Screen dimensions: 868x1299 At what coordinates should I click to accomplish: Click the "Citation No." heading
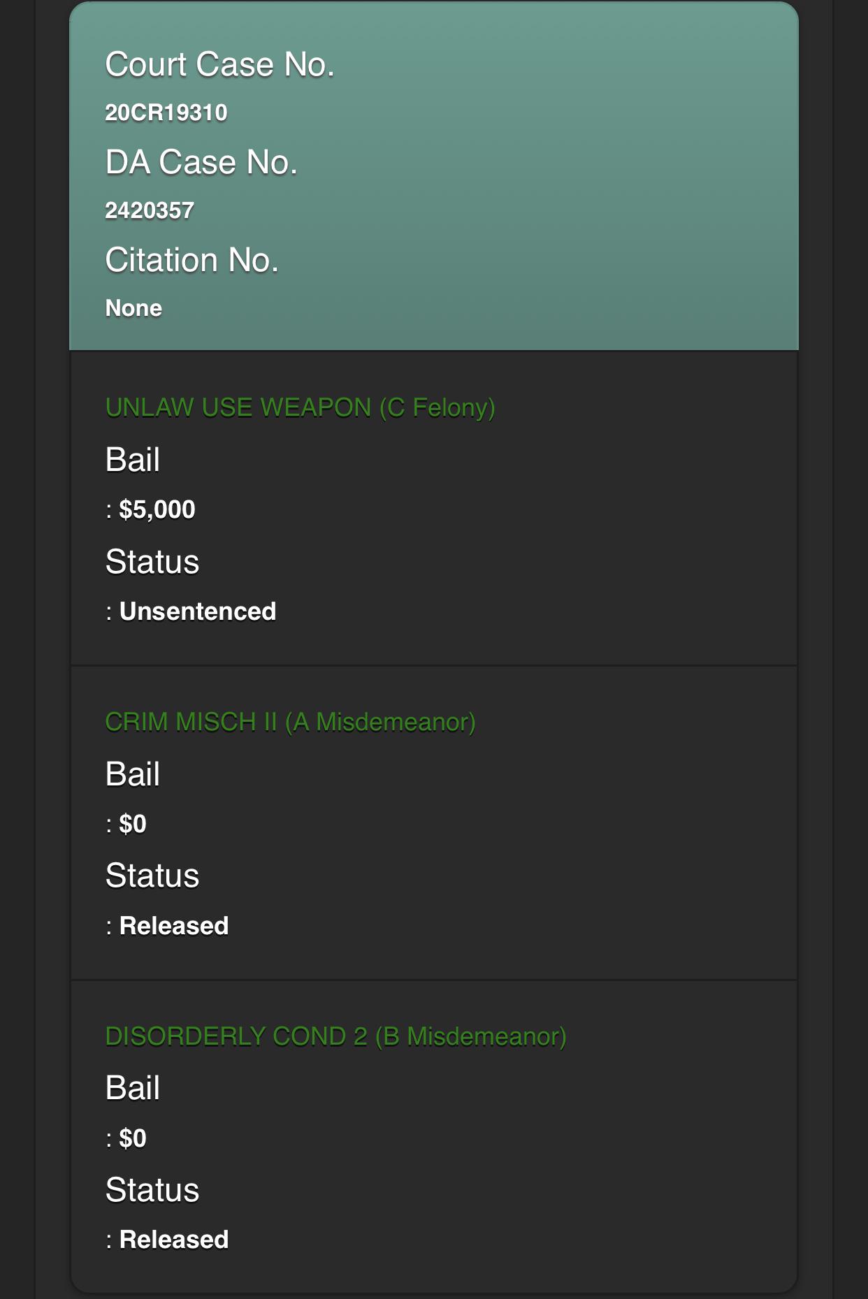pos(191,261)
